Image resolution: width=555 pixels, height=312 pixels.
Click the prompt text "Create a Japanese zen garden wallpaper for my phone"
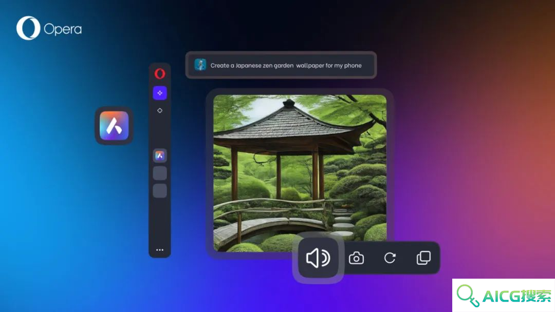pos(286,65)
